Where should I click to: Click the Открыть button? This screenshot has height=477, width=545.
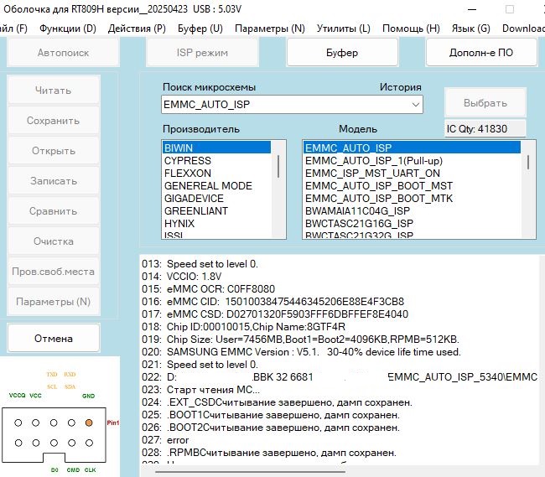(x=54, y=151)
